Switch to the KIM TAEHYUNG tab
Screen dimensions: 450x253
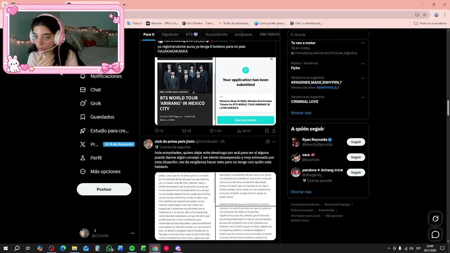click(270, 34)
